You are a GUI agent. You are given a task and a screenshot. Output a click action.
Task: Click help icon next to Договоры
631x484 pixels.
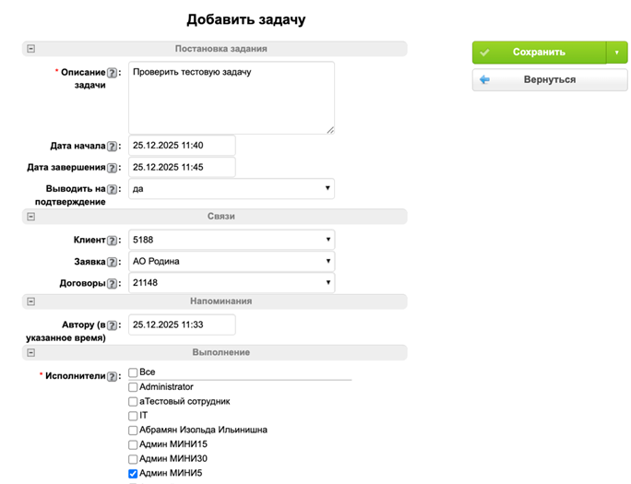point(113,284)
